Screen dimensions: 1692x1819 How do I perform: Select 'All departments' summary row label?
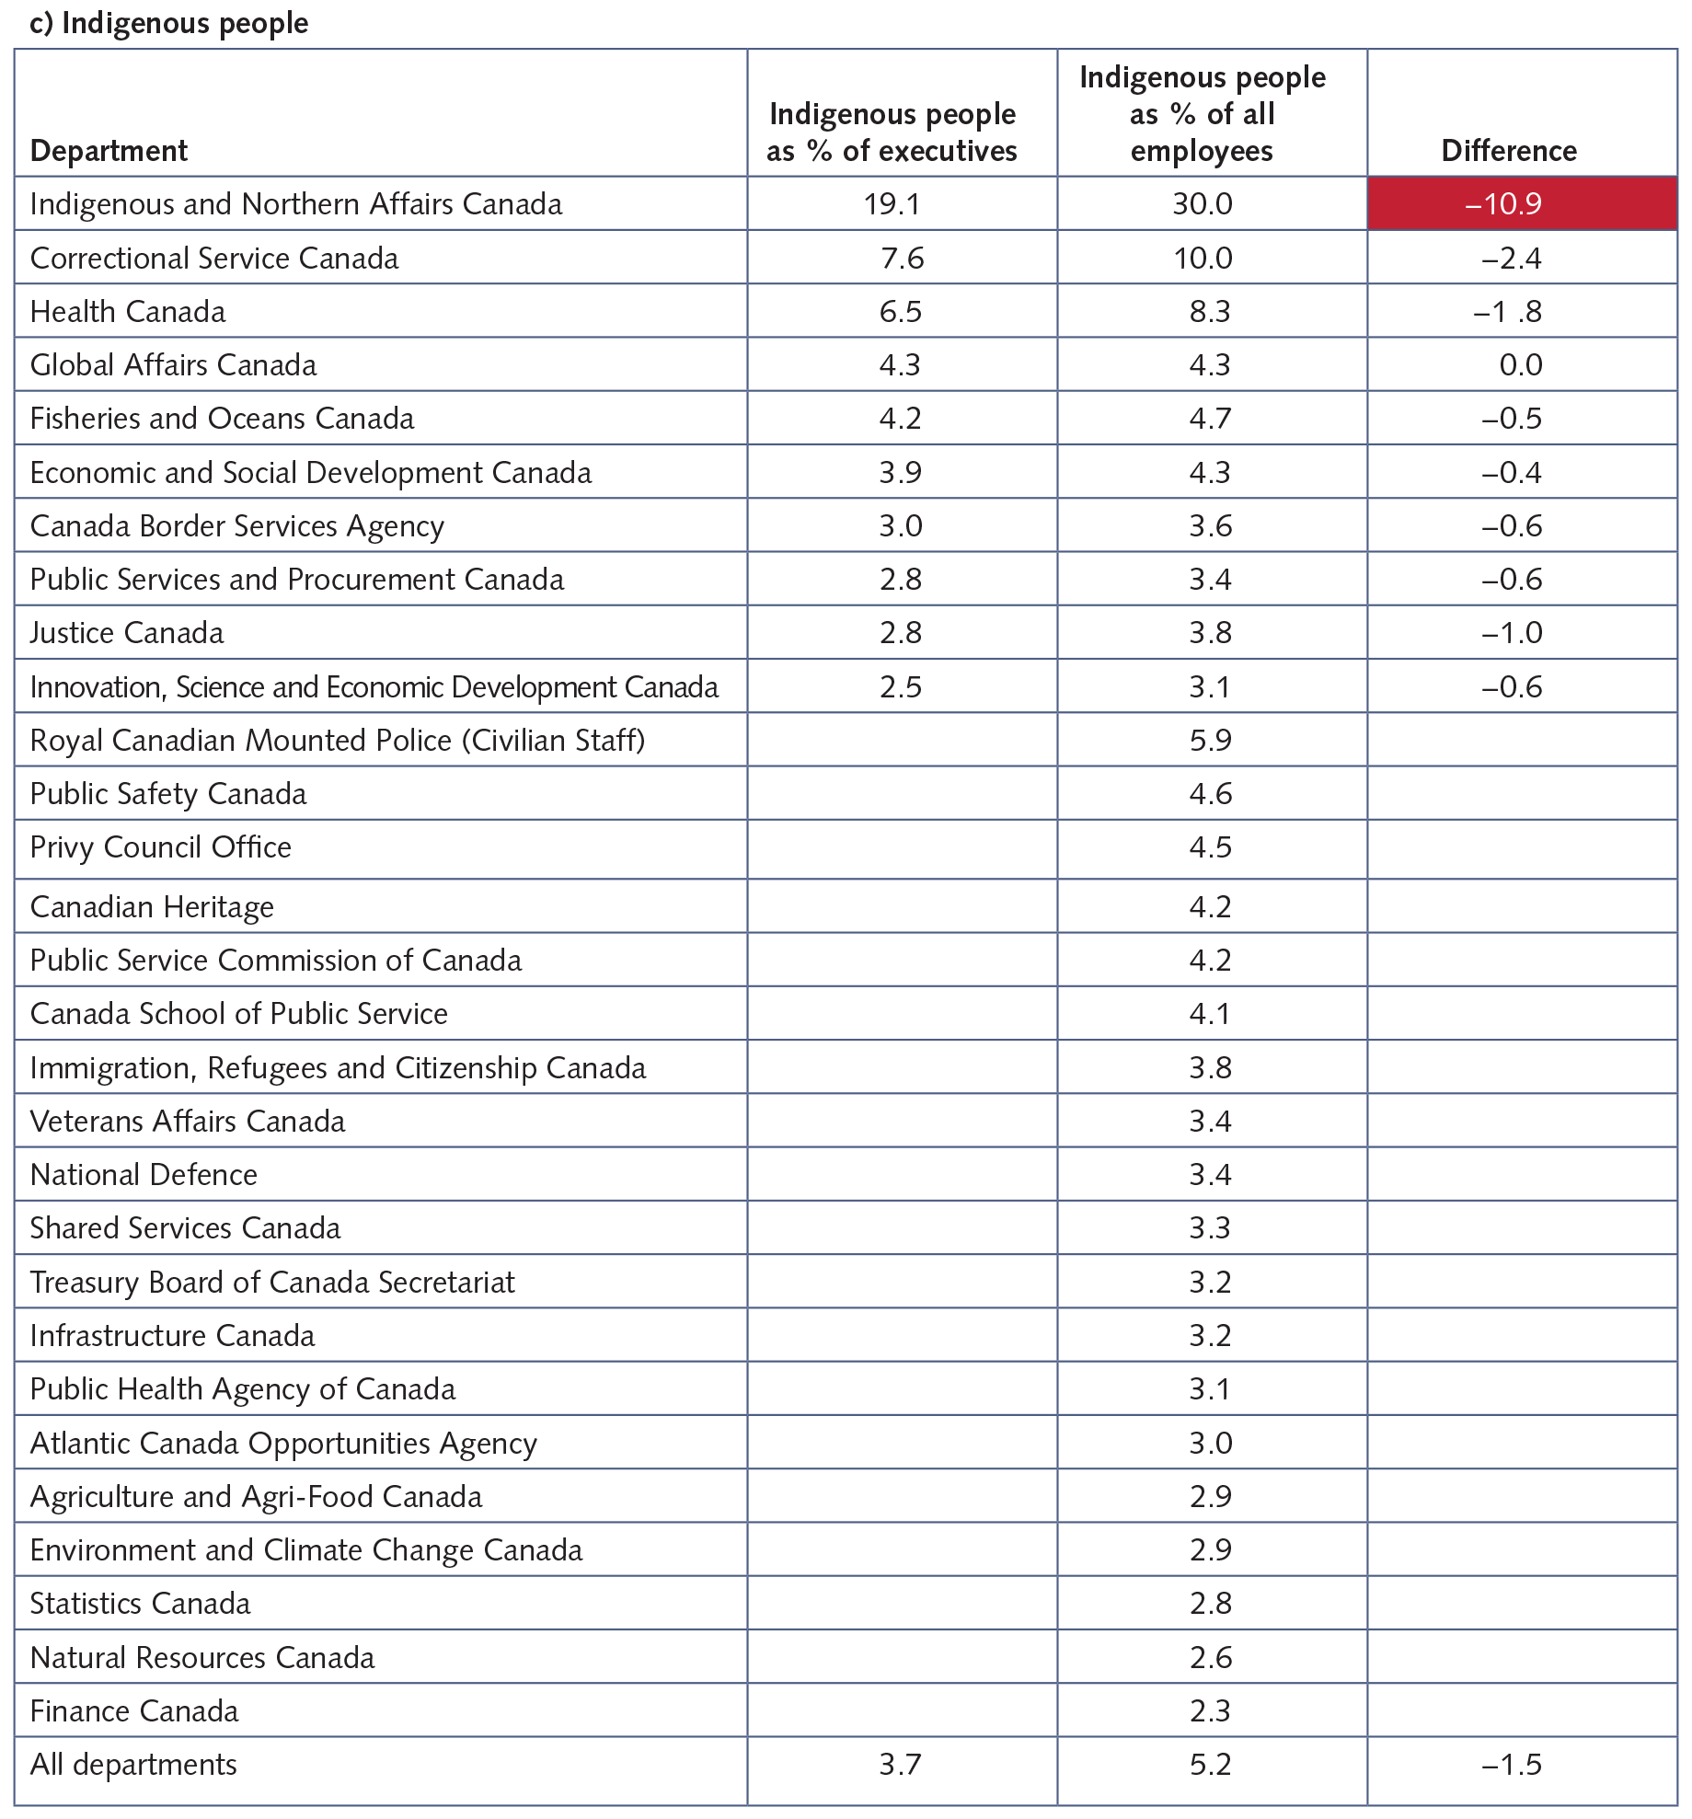[133, 1764]
